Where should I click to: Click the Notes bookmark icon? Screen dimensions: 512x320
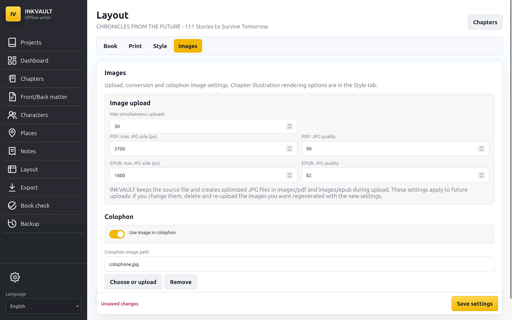click(12, 151)
